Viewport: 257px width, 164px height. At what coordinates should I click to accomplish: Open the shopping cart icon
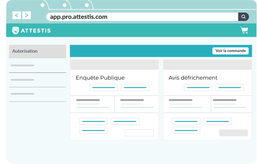pos(244,30)
